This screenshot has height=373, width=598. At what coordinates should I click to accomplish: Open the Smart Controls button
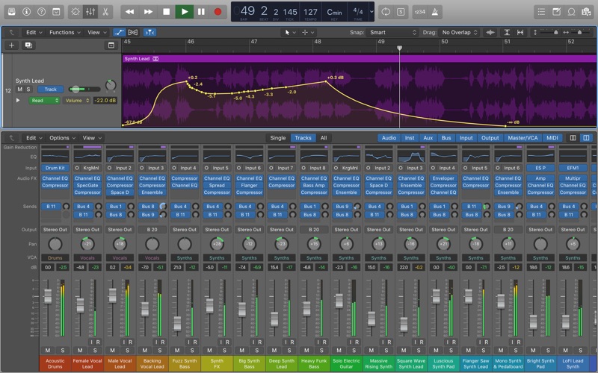point(75,12)
